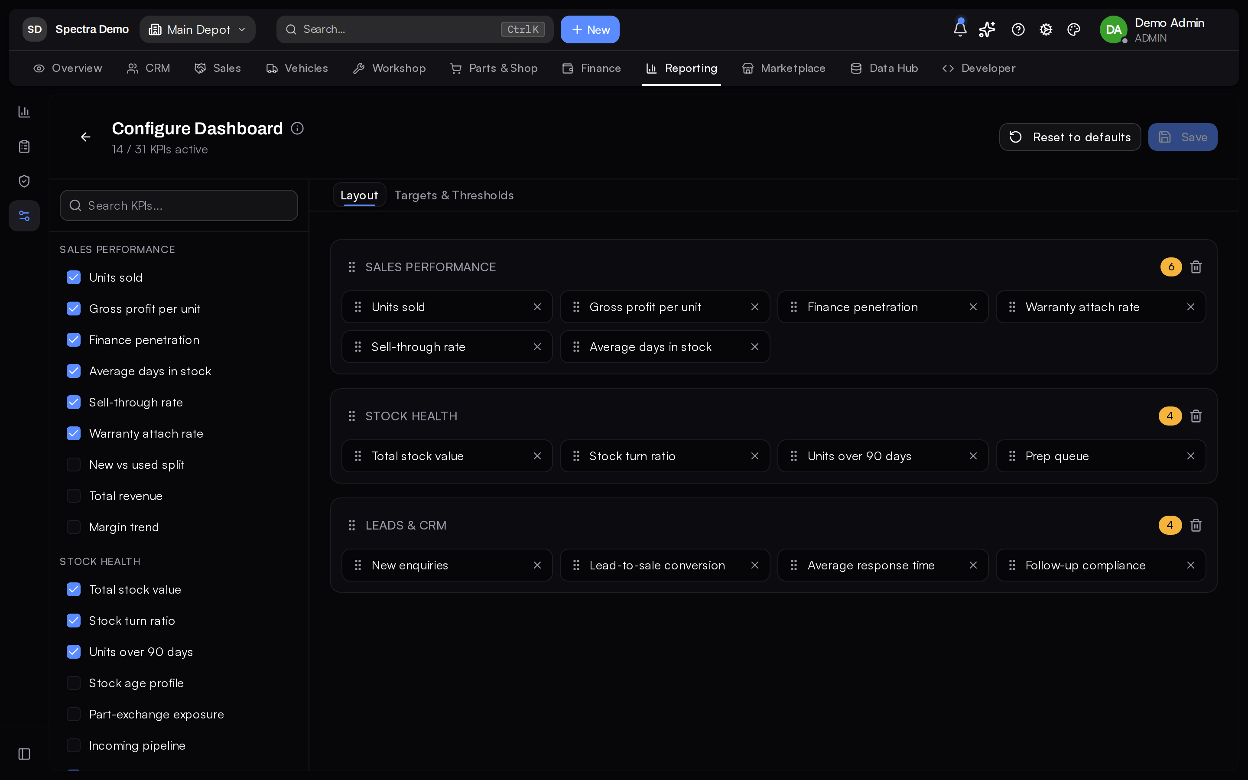Screen dimensions: 1248x780
Task: Toggle the sidebar collapse panel icon
Action: [24, 754]
